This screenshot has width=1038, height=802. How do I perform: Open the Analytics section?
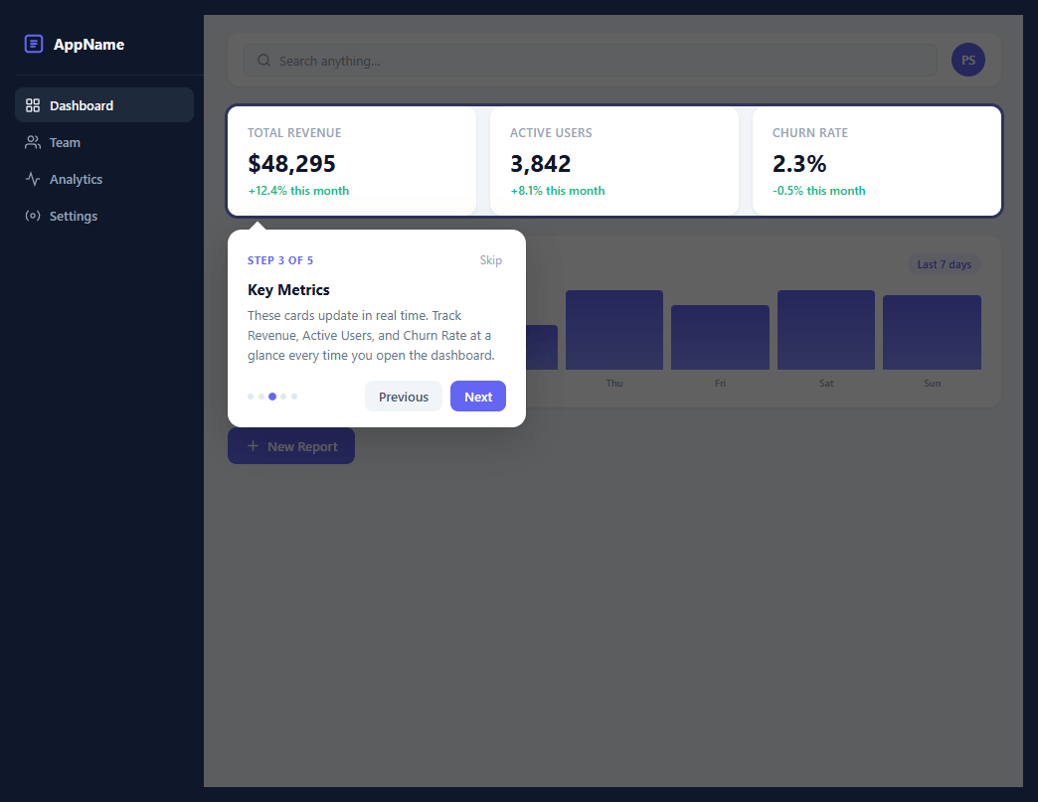(x=104, y=179)
